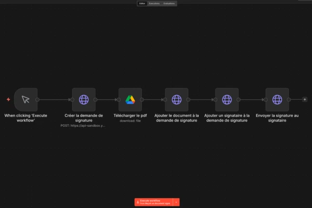
Task: Click the 'When clicking Execute workflow' label
Action: click(25, 118)
